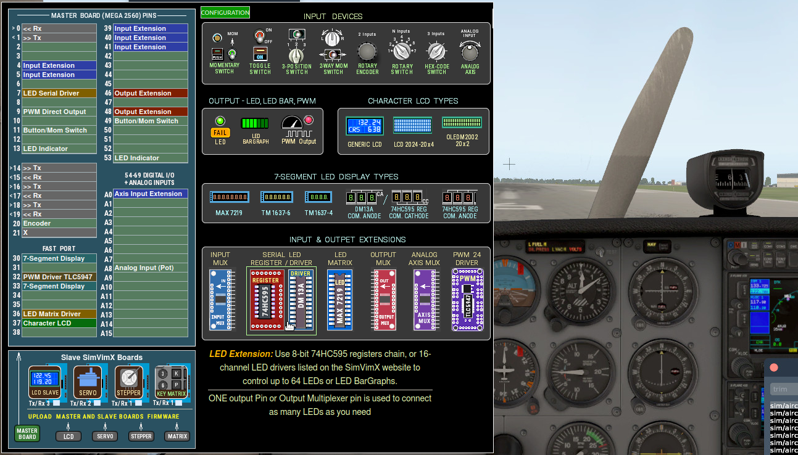Screen dimensions: 798x455
Task: Select the MAX 7219 7-segment display
Action: tap(229, 197)
